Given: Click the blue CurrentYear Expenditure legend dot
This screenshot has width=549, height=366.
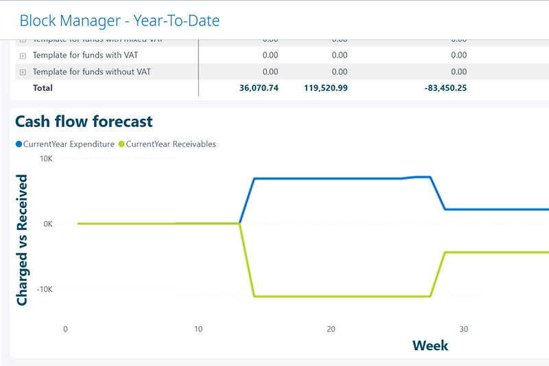Looking at the screenshot, I should pos(19,144).
